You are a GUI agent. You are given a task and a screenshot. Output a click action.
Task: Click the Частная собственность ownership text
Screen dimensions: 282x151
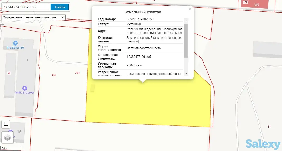(x=143, y=48)
